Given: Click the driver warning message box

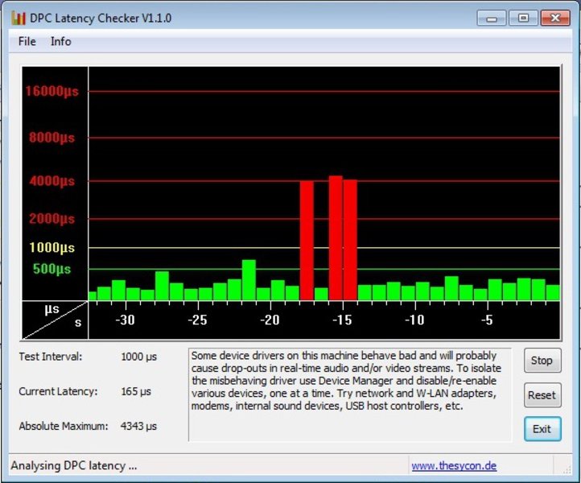Looking at the screenshot, I should click(350, 394).
